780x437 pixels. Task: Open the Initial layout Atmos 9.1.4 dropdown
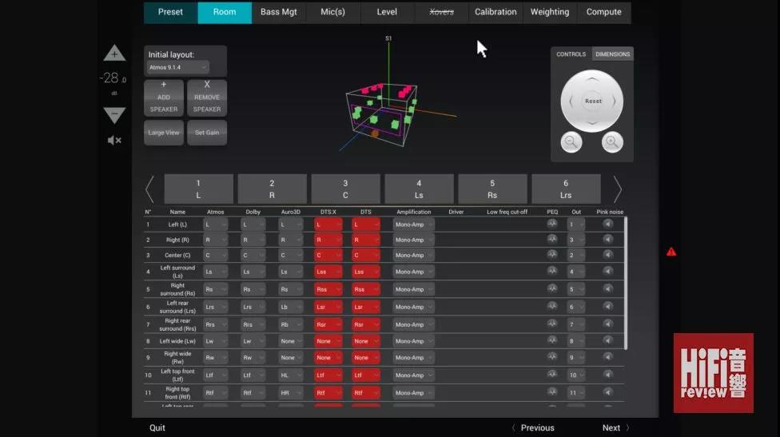pyautogui.click(x=177, y=68)
